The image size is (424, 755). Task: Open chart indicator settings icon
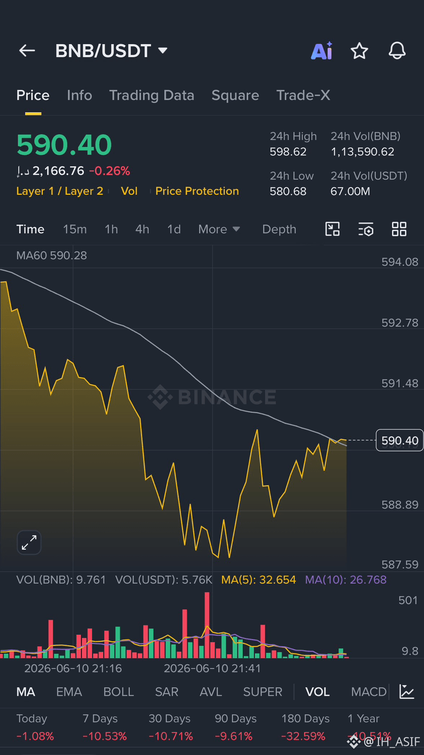[x=366, y=229]
